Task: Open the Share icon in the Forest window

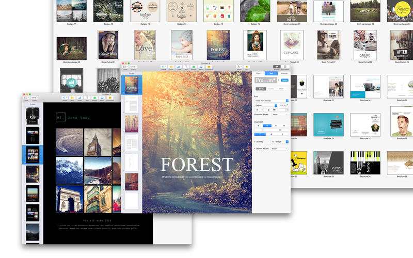Action: 239,67
